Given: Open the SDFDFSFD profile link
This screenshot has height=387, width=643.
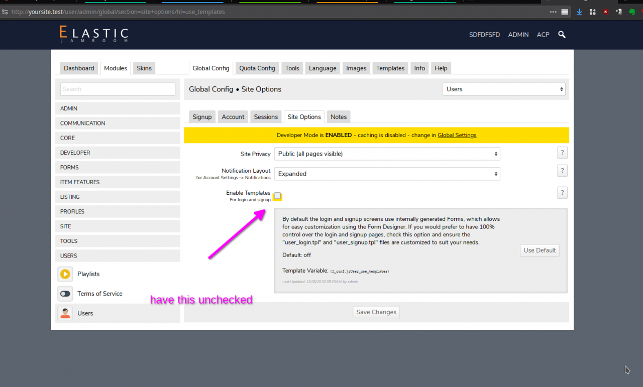Looking at the screenshot, I should tap(484, 35).
